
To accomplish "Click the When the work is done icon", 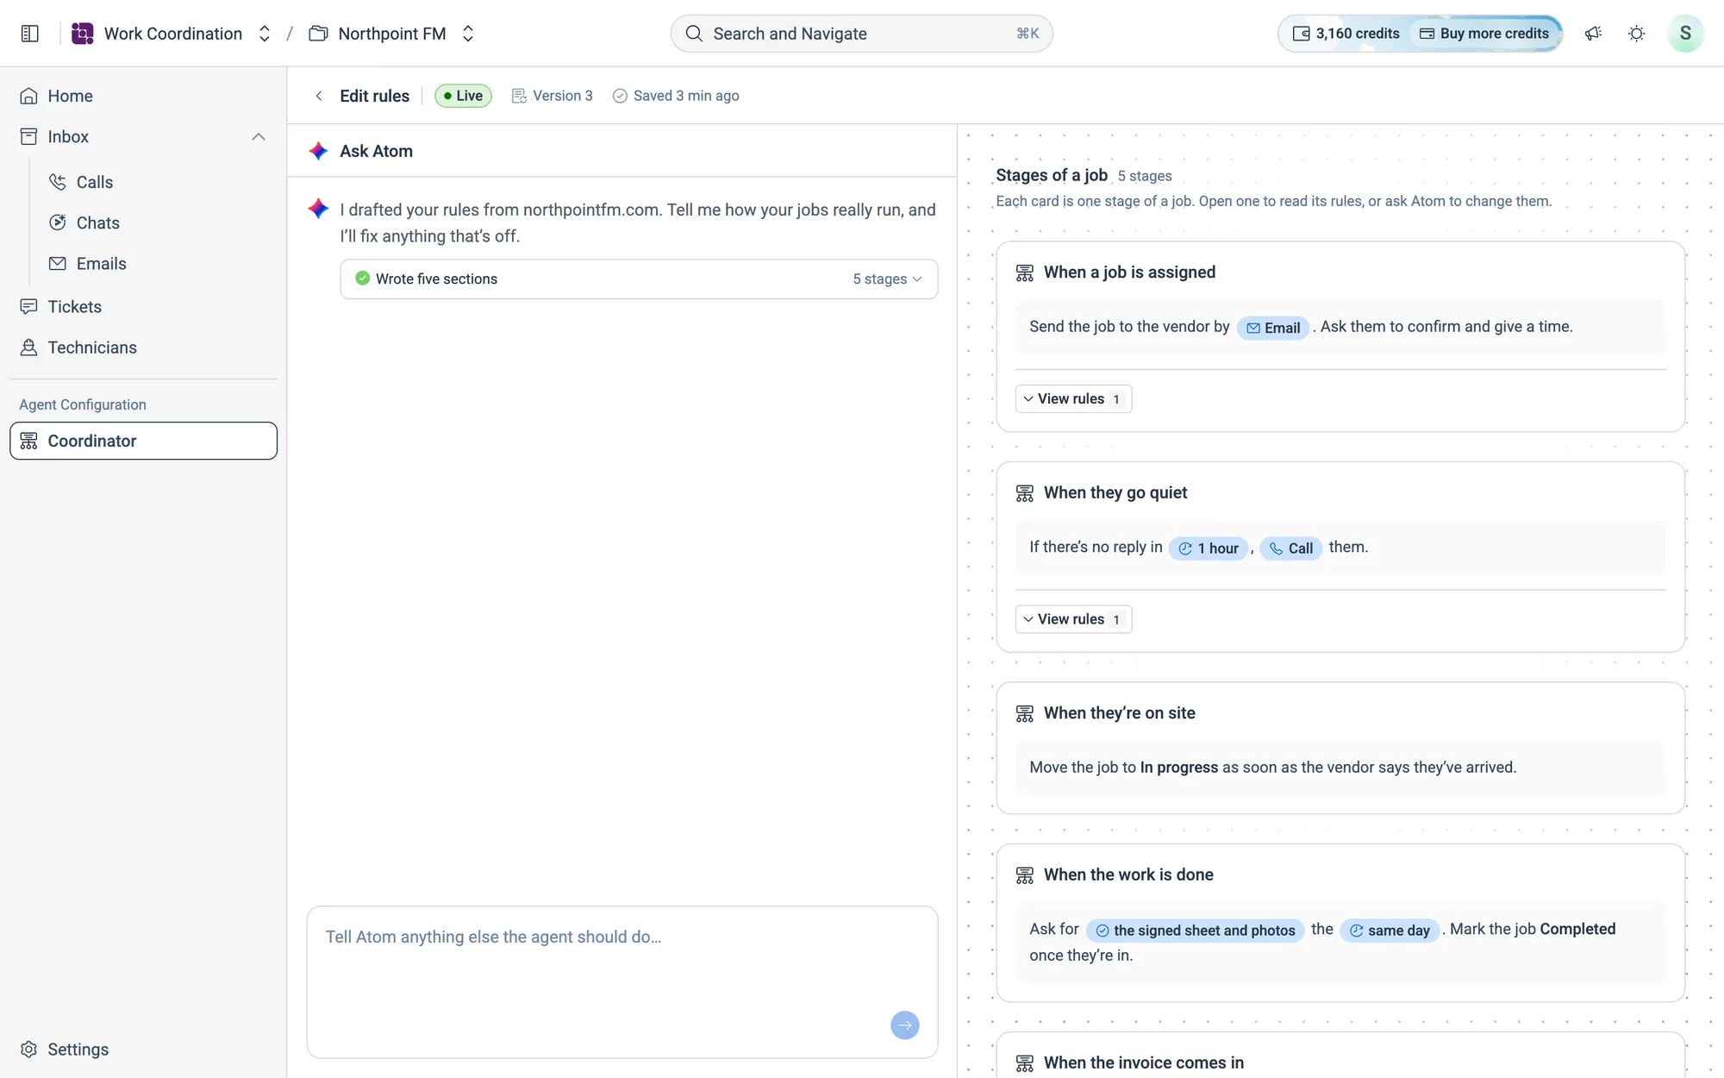I will coord(1024,875).
